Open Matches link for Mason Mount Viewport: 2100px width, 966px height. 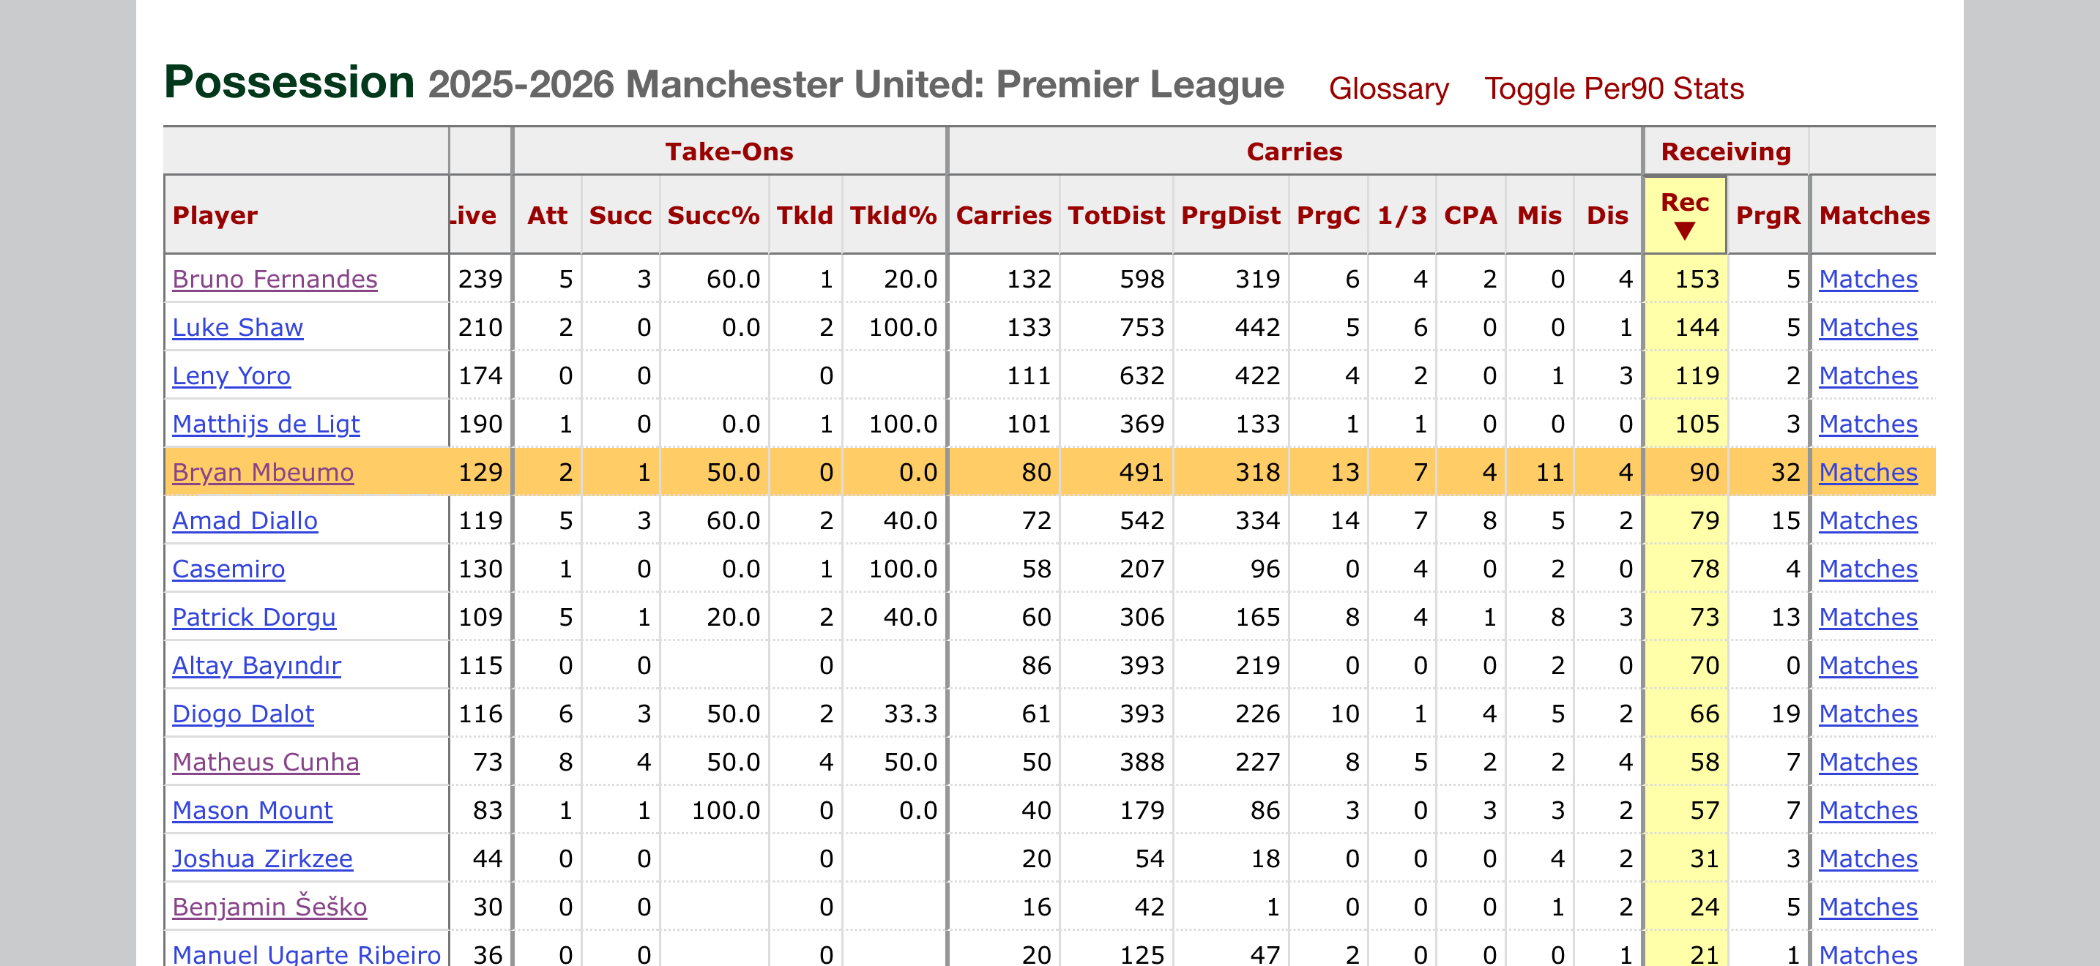tap(1868, 810)
